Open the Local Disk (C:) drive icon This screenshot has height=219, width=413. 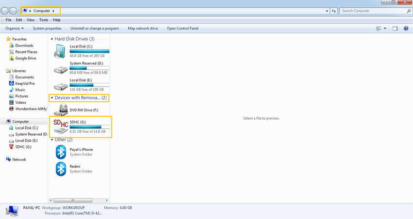pyautogui.click(x=60, y=51)
